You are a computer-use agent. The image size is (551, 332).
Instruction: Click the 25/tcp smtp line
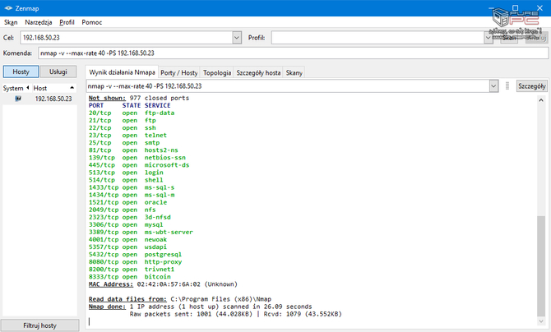(x=124, y=143)
